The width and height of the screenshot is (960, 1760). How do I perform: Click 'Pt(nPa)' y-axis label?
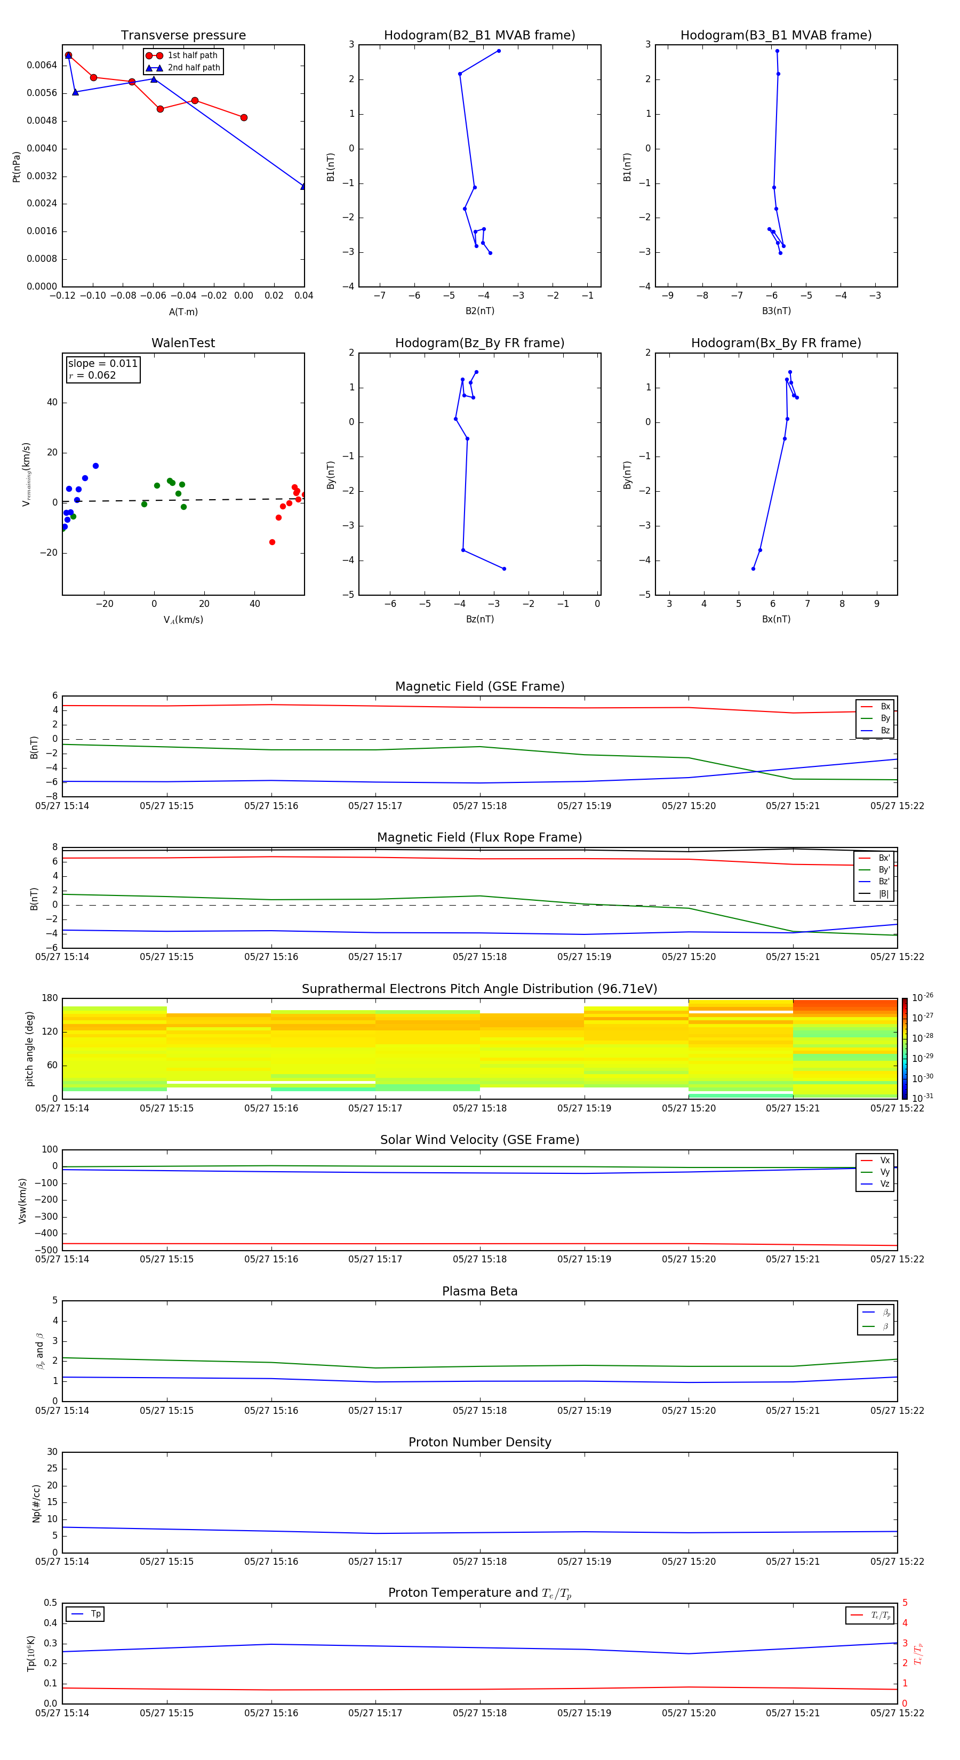click(x=17, y=166)
